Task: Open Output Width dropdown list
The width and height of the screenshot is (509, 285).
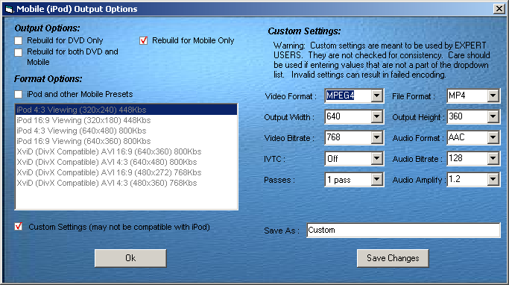Action: 376,116
